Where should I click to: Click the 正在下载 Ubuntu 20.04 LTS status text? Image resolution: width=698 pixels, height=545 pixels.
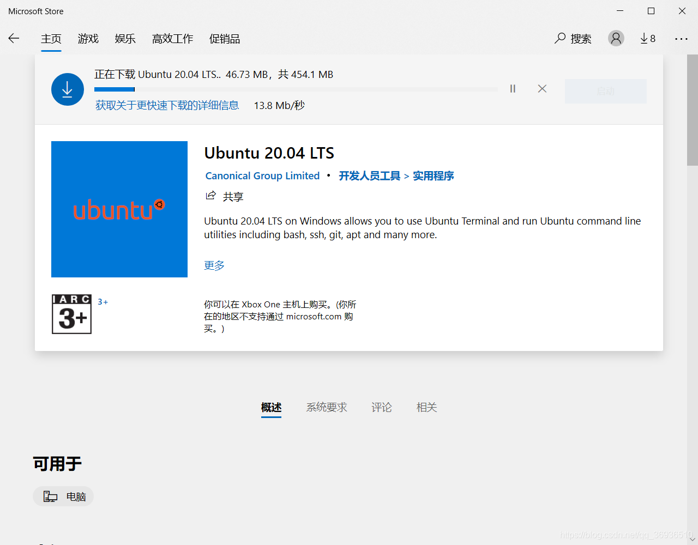tap(214, 74)
